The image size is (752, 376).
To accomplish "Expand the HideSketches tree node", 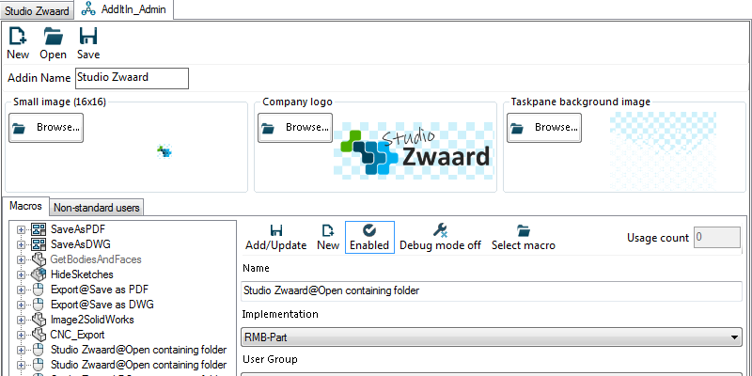I will click(x=21, y=274).
